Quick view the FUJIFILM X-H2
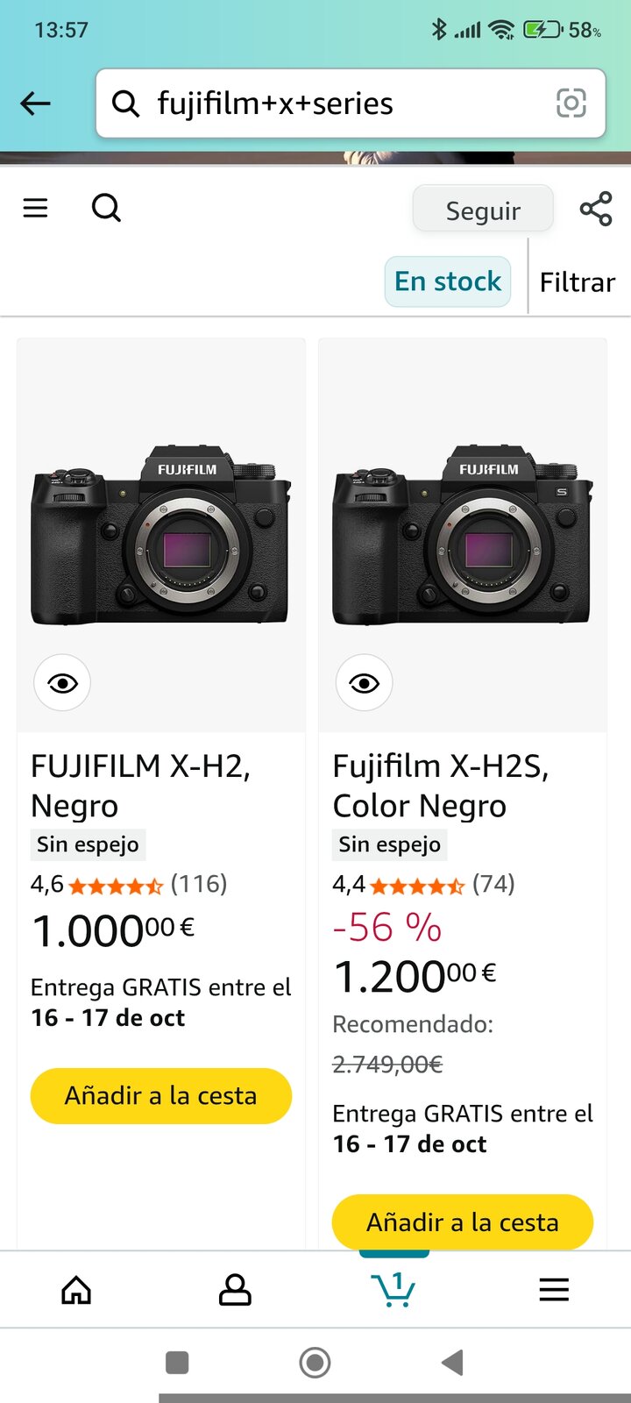This screenshot has width=631, height=1403. 62,683
